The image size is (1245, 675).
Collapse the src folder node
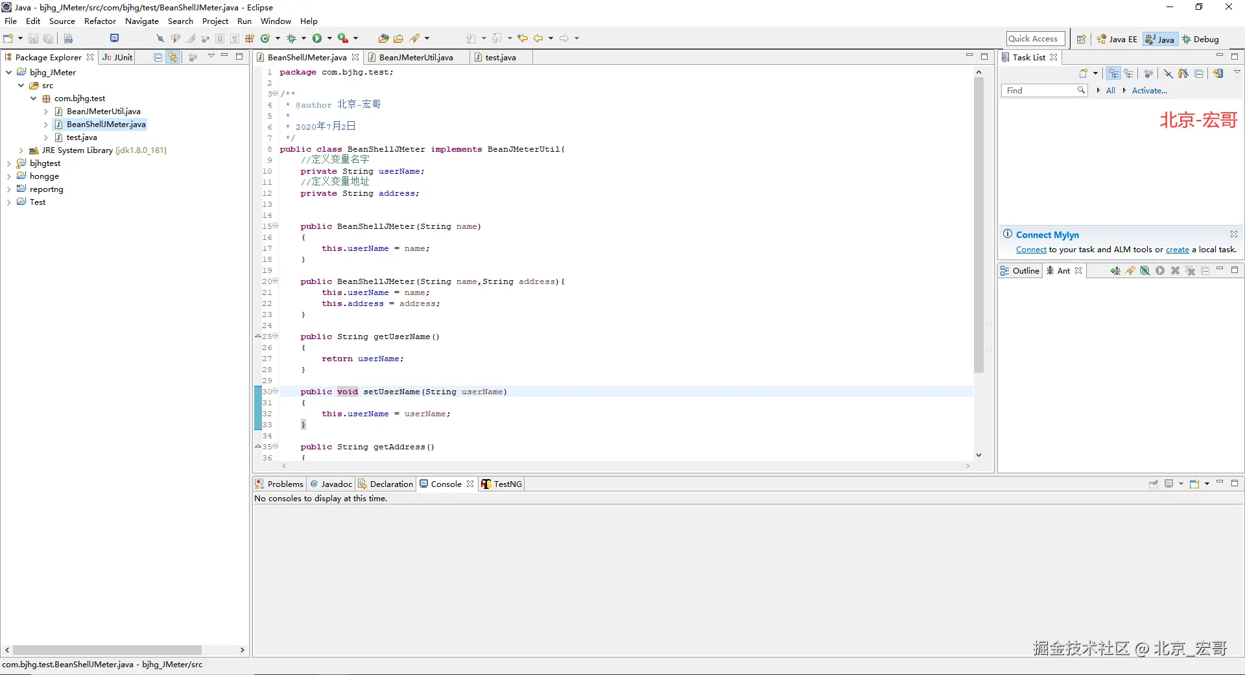pos(21,85)
